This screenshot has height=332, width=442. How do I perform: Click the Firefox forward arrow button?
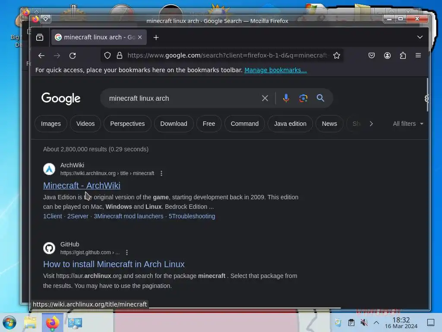[x=57, y=56]
